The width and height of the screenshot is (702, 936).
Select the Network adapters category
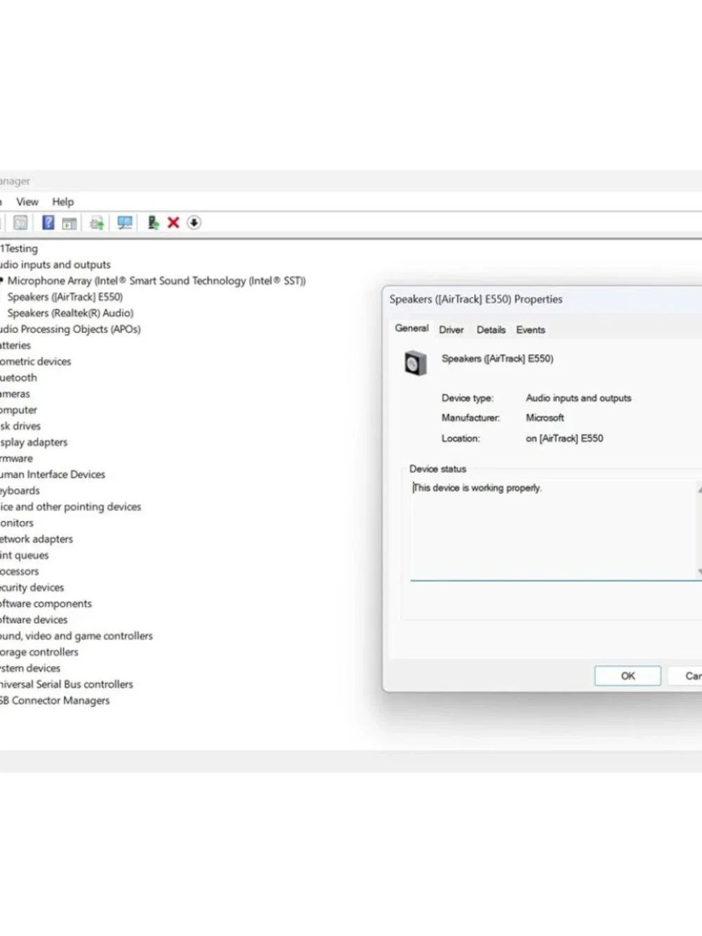coord(37,539)
